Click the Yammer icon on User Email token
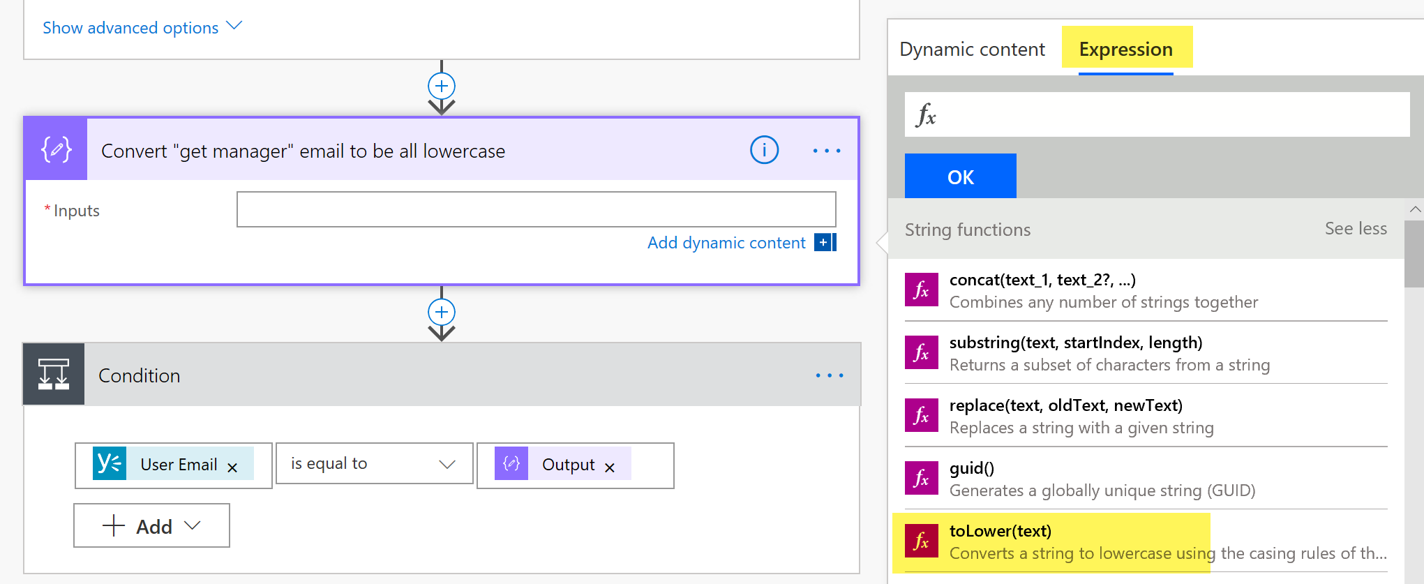The width and height of the screenshot is (1424, 584). (x=110, y=463)
